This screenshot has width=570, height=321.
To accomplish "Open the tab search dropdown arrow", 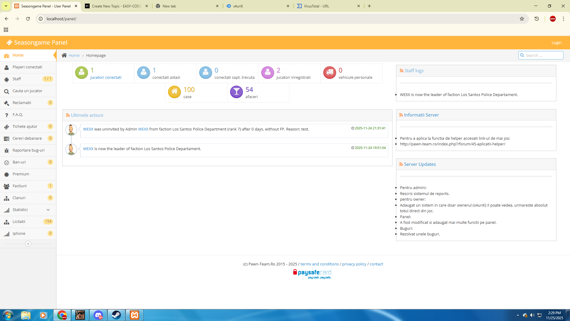I will click(x=6, y=6).
